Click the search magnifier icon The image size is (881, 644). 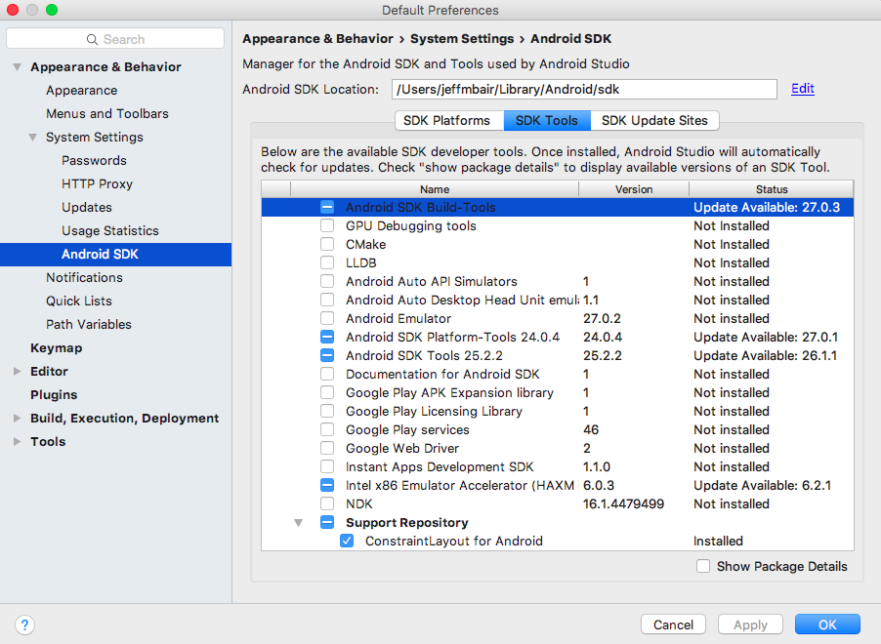click(92, 39)
